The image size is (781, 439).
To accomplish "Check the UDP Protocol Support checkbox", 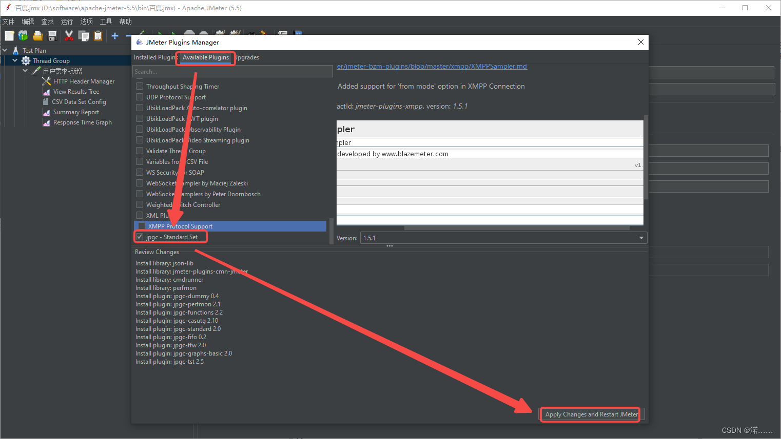I will coord(140,97).
